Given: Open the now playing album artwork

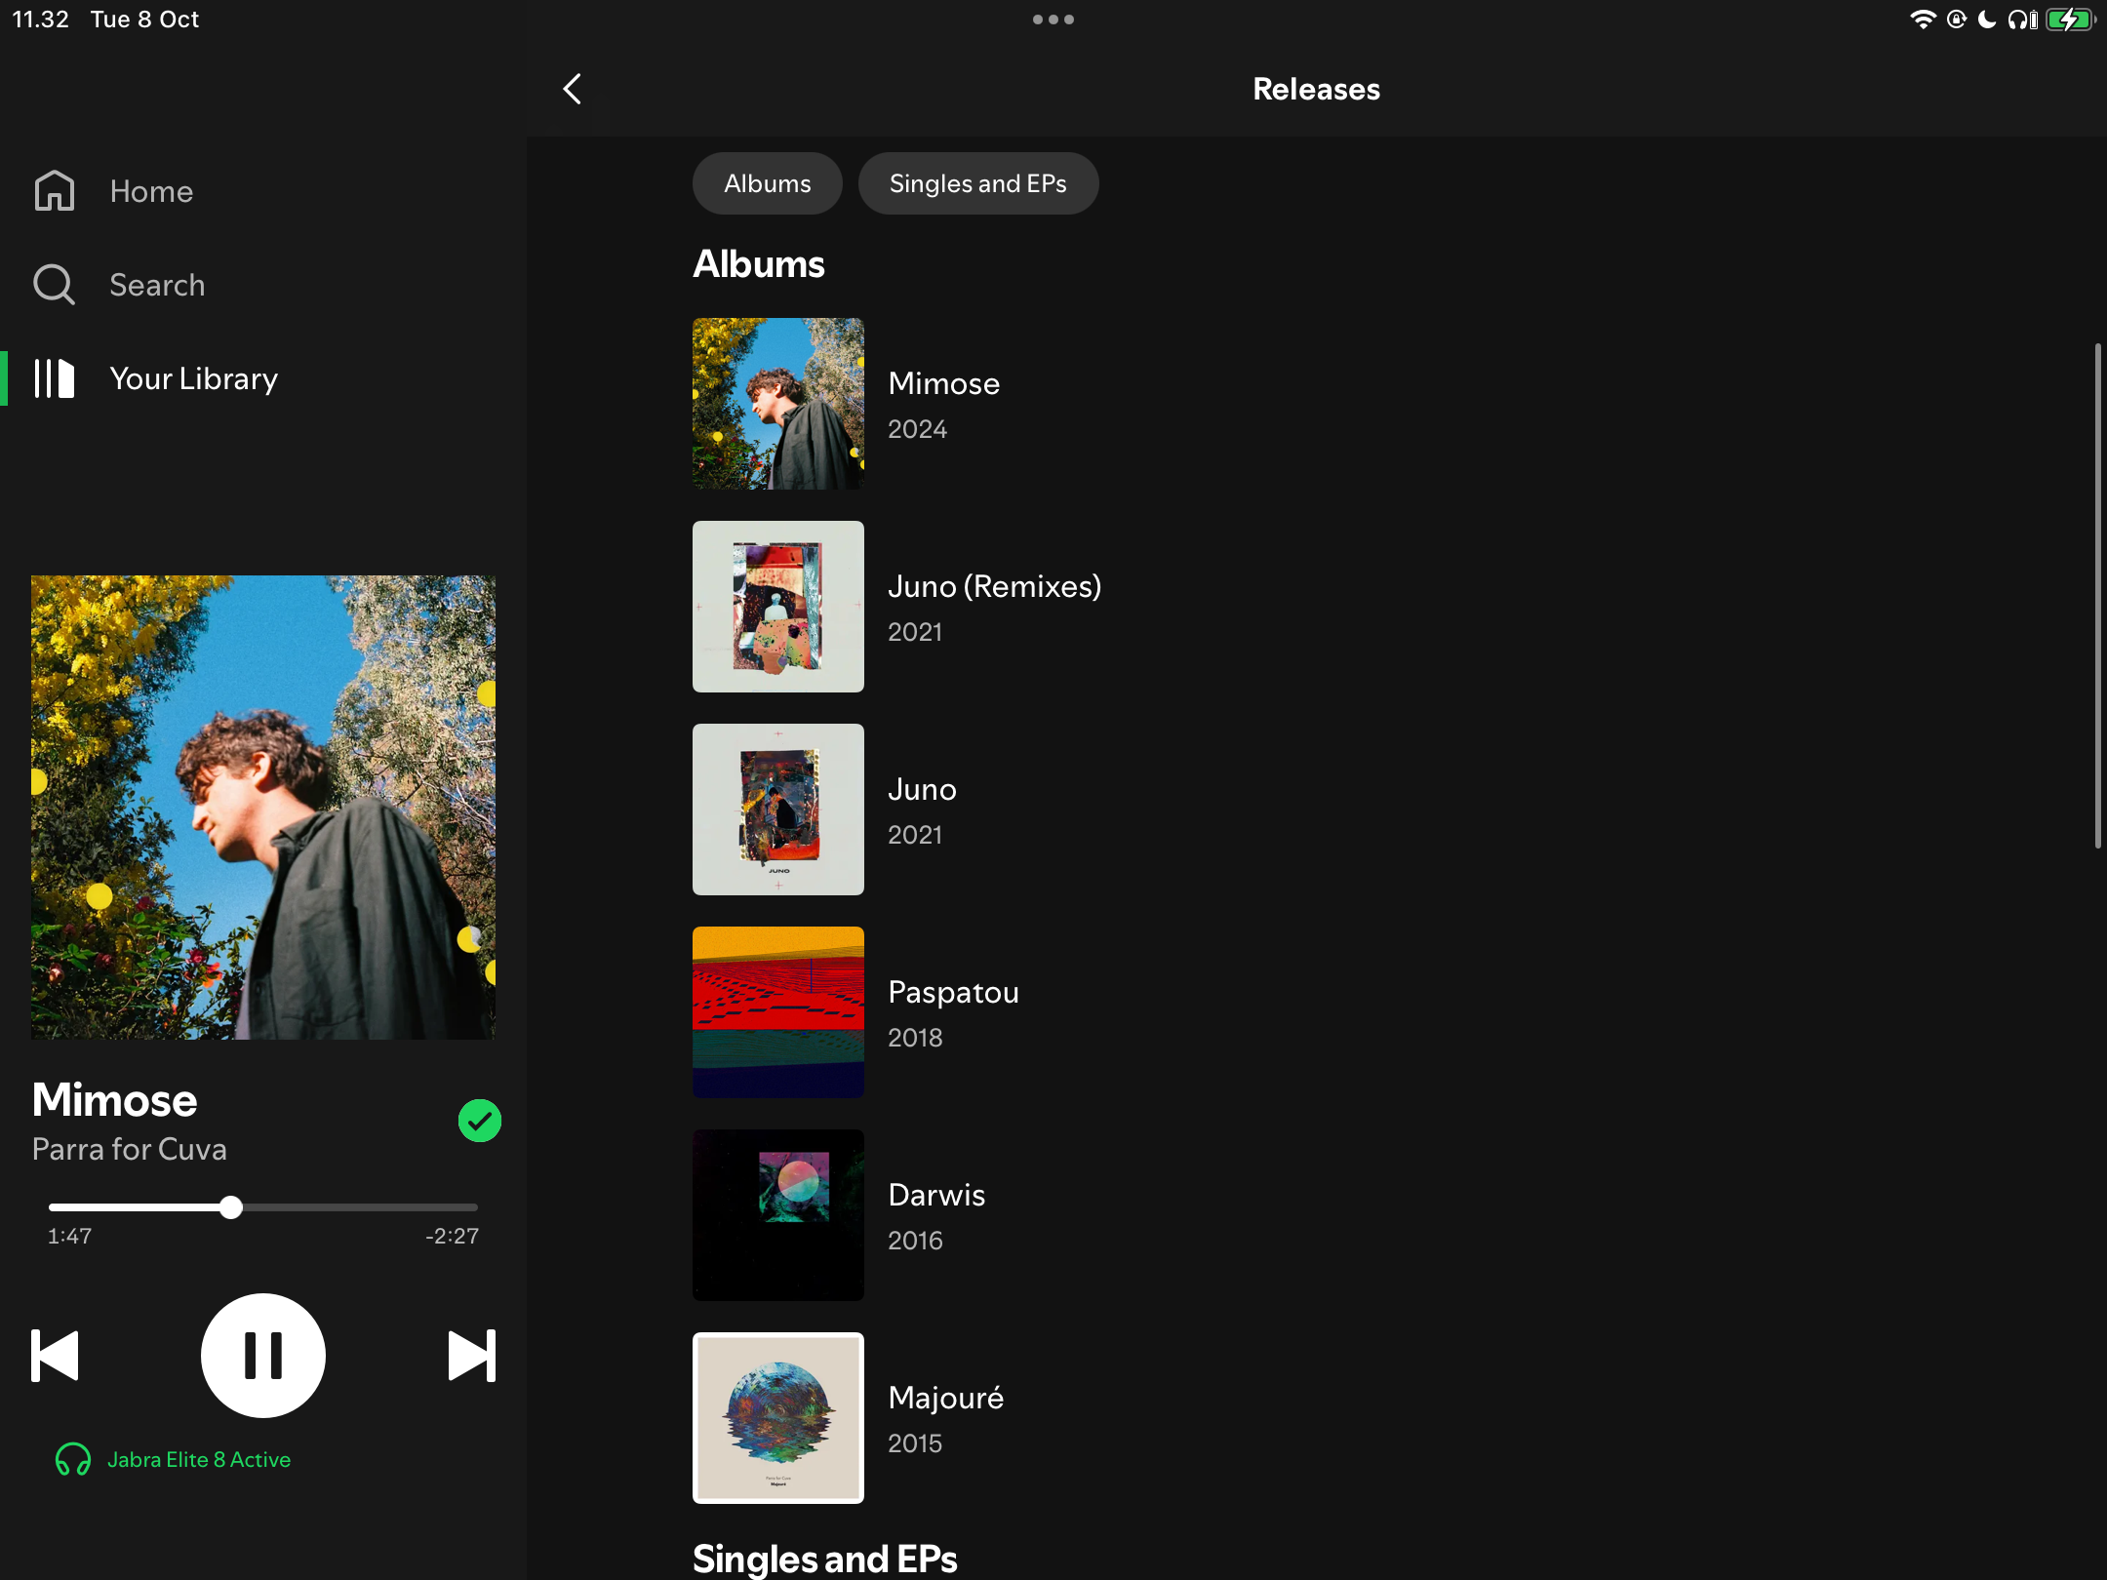Looking at the screenshot, I should pyautogui.click(x=263, y=808).
